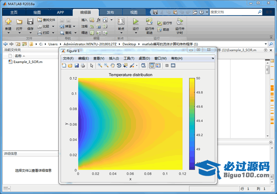Open the 转至 (Go To) dropdown arrow
The height and width of the screenshot is (194, 277).
[74, 26]
